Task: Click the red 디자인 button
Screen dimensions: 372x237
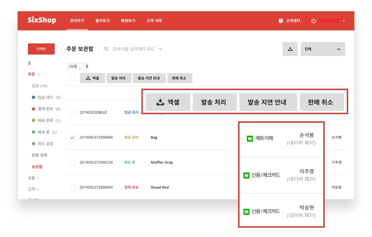Action: pos(41,49)
